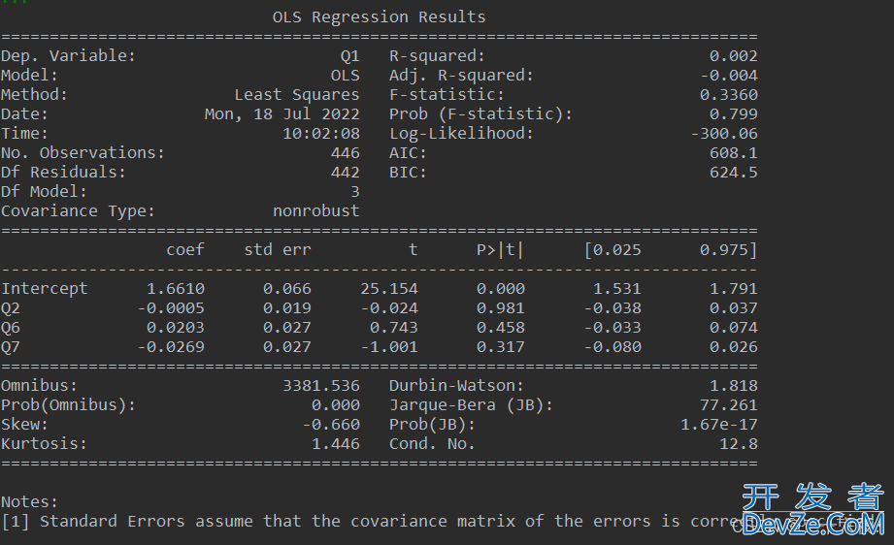This screenshot has height=545, width=894.
Task: Click the Durbin-Watson value 1.818
Action: tap(733, 386)
